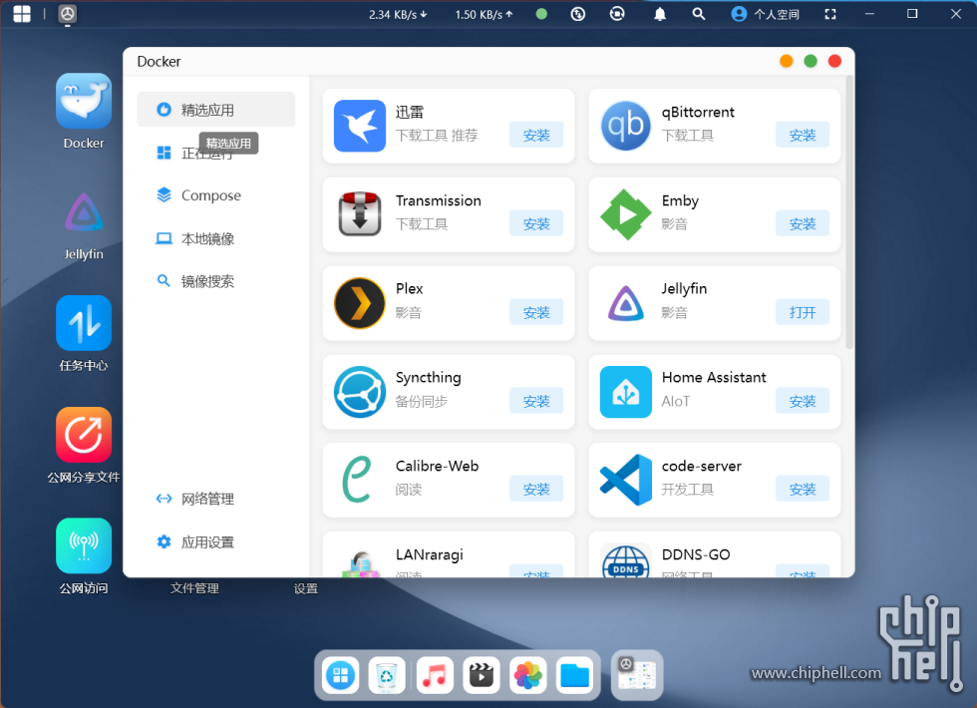Click the notification bell in top bar
977x708 pixels.
pyautogui.click(x=660, y=14)
